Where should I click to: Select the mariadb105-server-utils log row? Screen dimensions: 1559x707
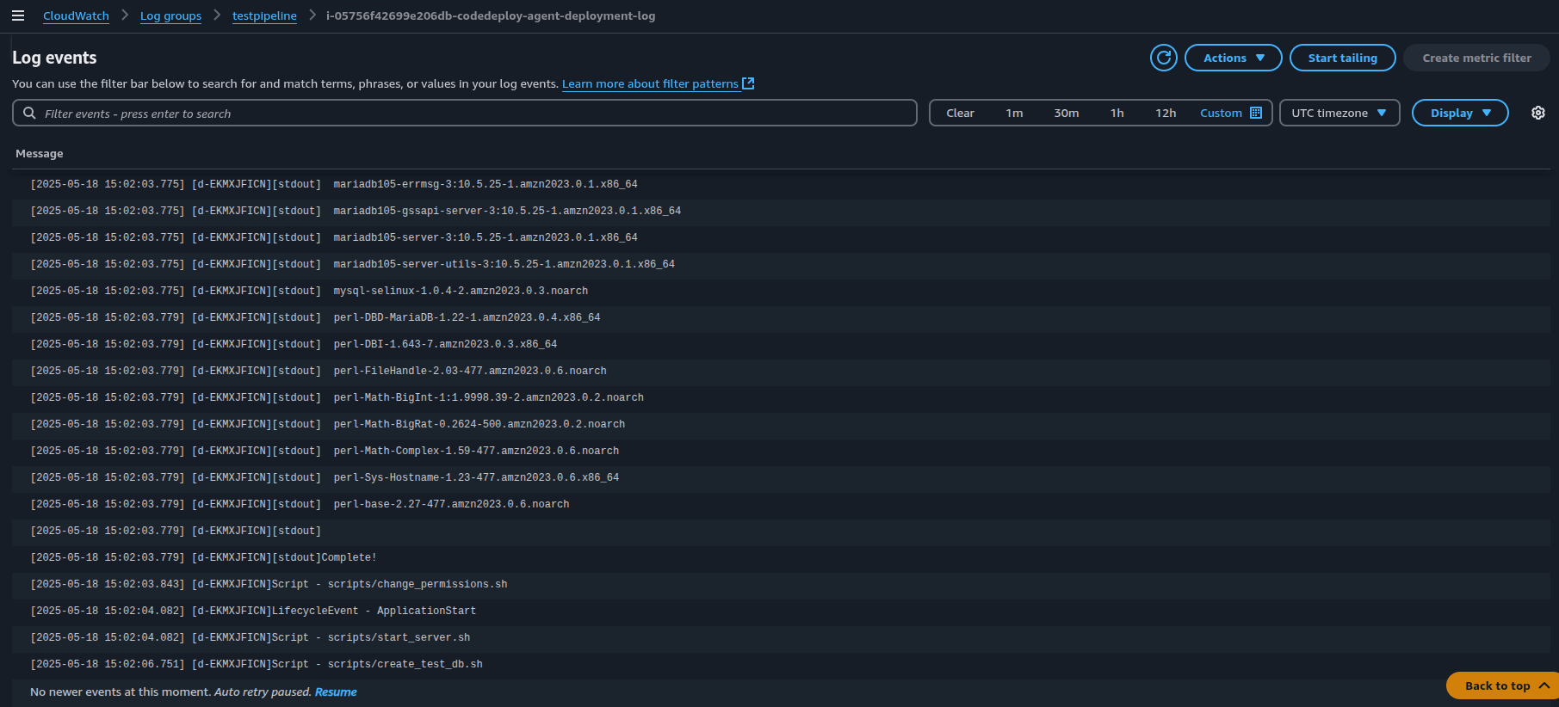781,264
